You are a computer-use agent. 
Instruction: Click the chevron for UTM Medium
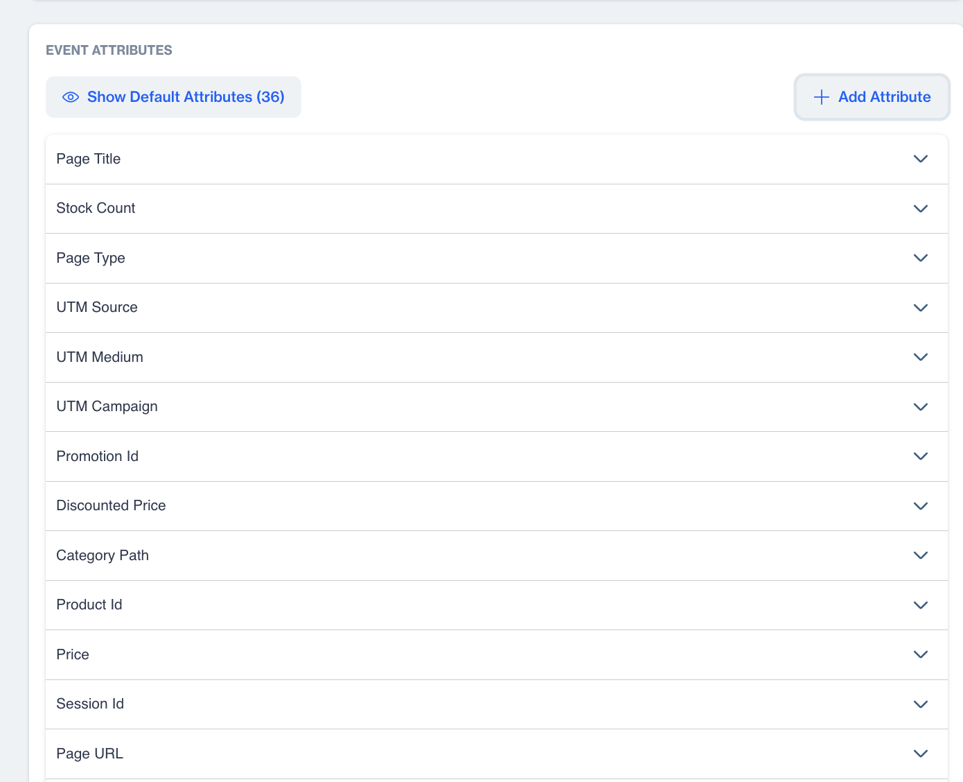pyautogui.click(x=920, y=357)
